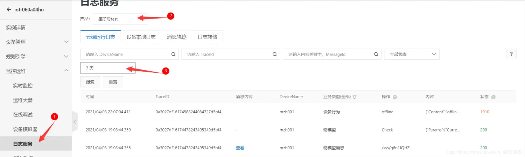
Task: Open the help question mark button
Action: [x=511, y=54]
